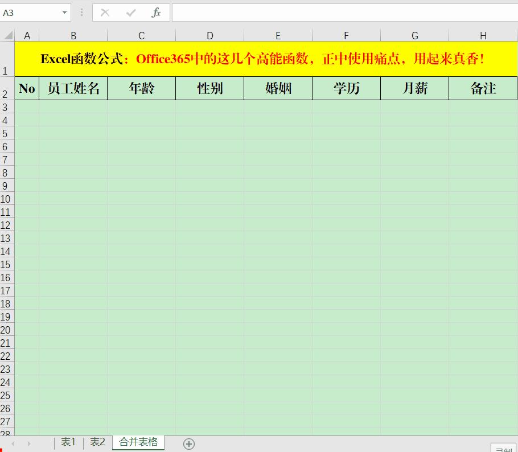Switch to the 表1 sheet tab
Viewport: 518px width, 452px height.
coord(68,442)
